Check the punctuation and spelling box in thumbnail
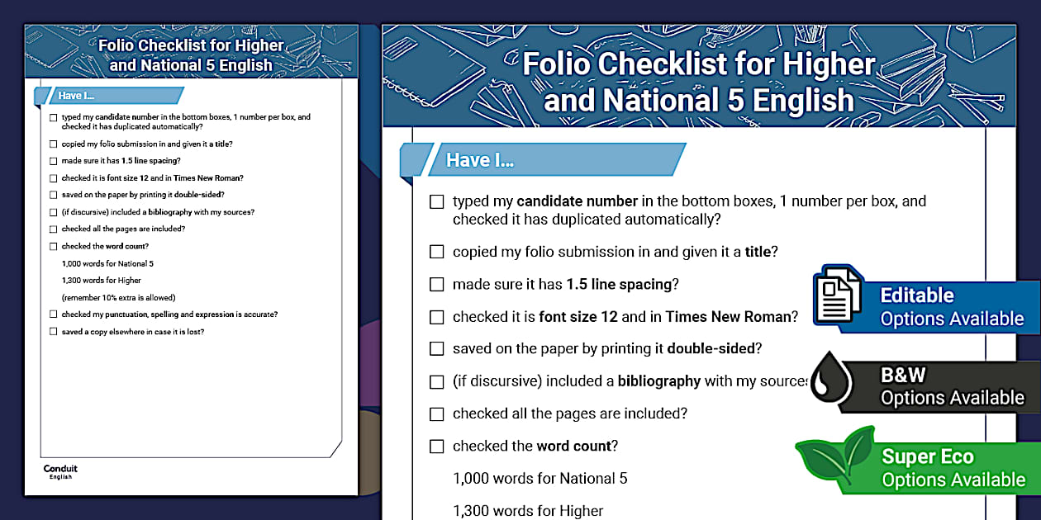1041x520 pixels. (x=54, y=314)
